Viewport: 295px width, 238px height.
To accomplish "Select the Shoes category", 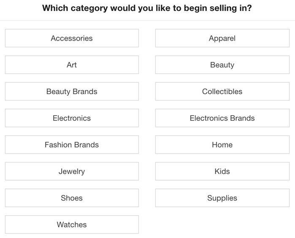I will tap(72, 198).
